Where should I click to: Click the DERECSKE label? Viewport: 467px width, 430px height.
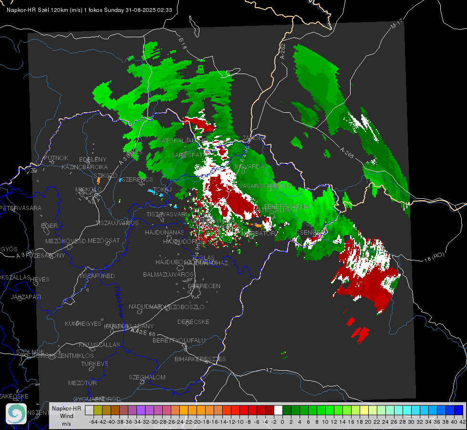(193, 322)
